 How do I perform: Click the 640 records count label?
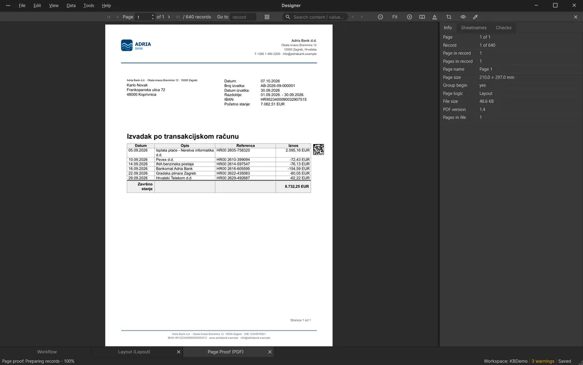tap(197, 17)
